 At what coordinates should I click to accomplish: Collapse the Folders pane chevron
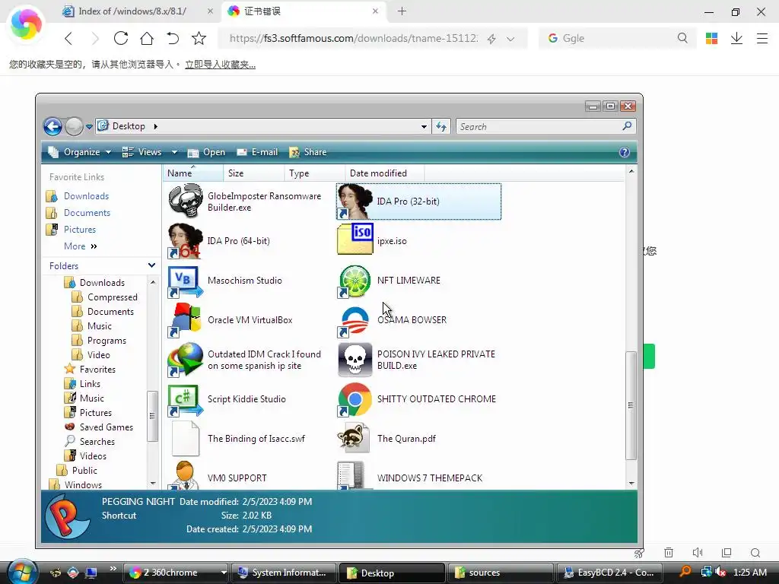(x=151, y=265)
